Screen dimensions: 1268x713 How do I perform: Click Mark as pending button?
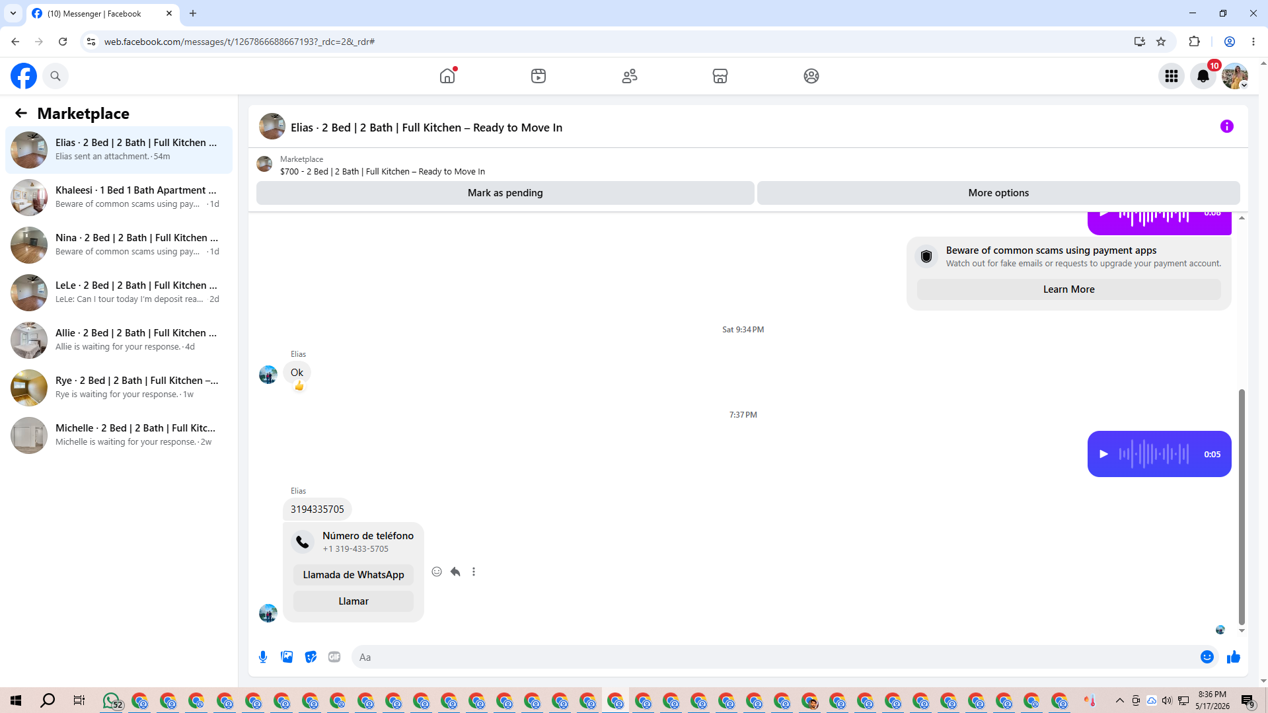505,193
